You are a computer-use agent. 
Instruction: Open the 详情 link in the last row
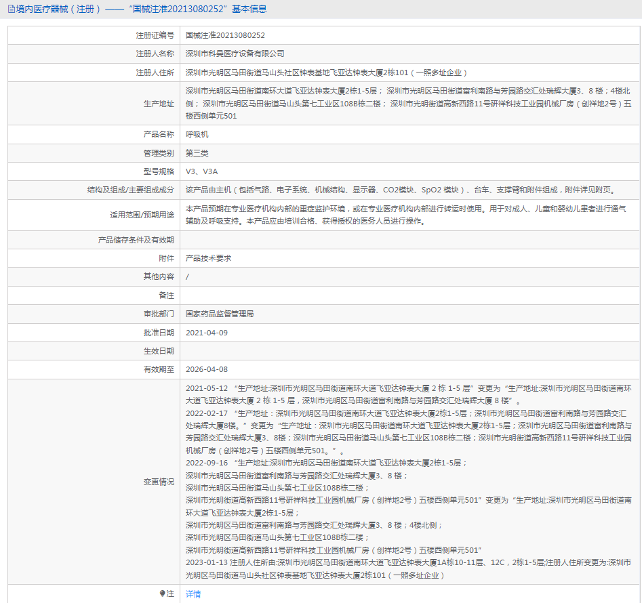click(x=193, y=594)
